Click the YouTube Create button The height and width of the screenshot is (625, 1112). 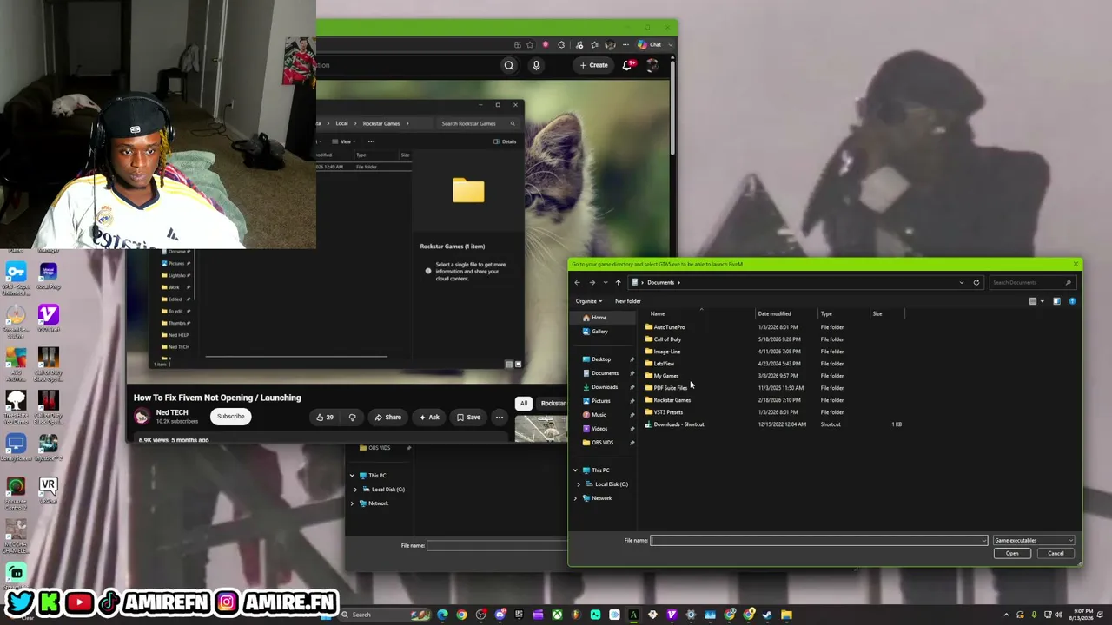click(x=594, y=65)
